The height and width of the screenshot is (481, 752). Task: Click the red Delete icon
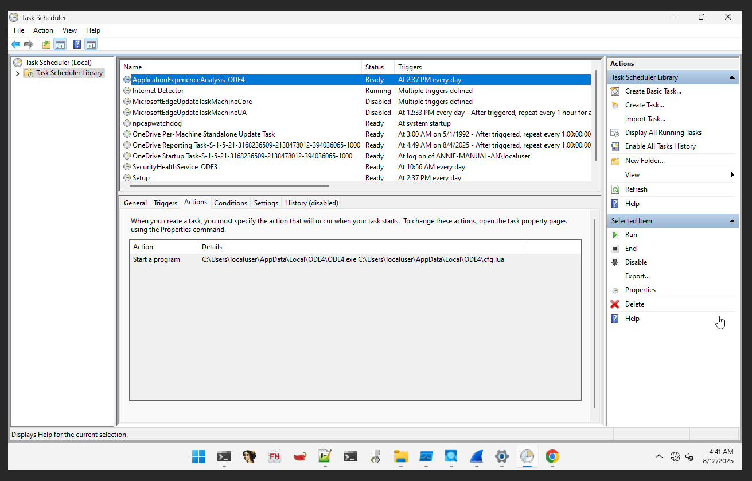(x=615, y=304)
